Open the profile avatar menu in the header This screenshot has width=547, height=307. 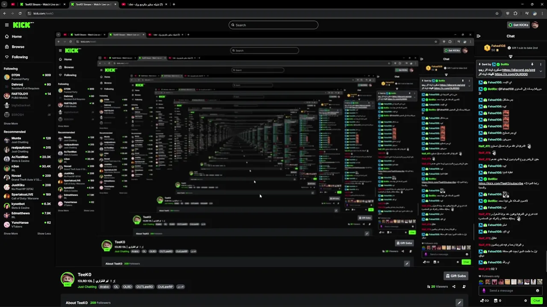tap(535, 25)
